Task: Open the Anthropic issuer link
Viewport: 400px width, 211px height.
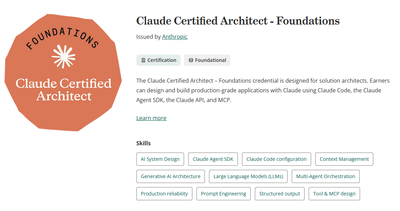Action: (175, 37)
